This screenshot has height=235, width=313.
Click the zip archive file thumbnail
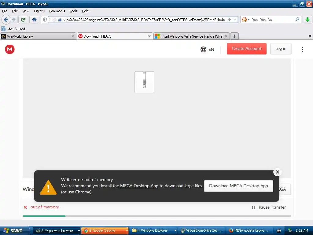coord(144,82)
